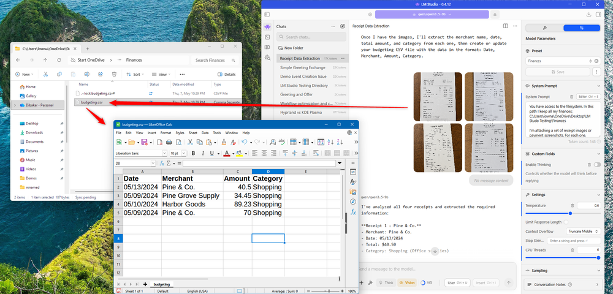Image resolution: width=613 pixels, height=294 pixels.
Task: Toggle LM Studio left sidebar panel icon
Action: [267, 15]
